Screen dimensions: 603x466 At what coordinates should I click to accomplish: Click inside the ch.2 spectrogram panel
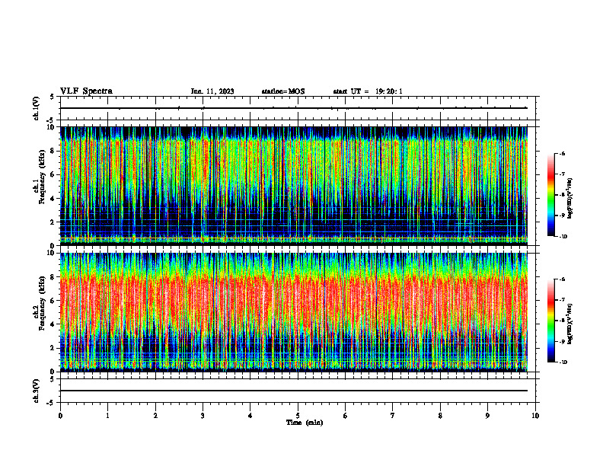point(293,312)
